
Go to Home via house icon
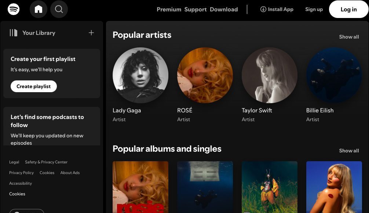[x=39, y=9]
